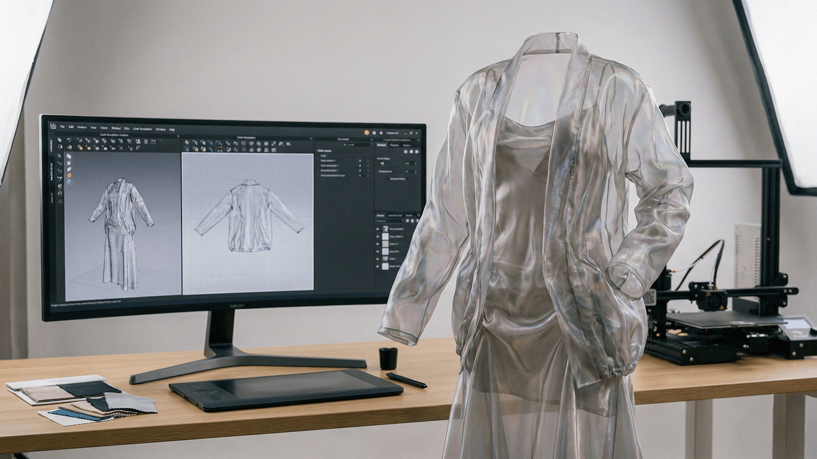
Task: Switch to second tab in top-right panel
Action: [395, 145]
